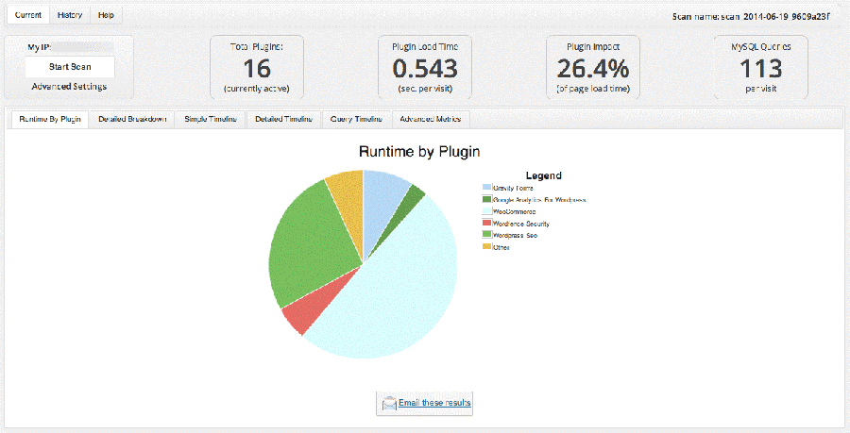
Task: Click the Email these results link
Action: click(x=433, y=403)
